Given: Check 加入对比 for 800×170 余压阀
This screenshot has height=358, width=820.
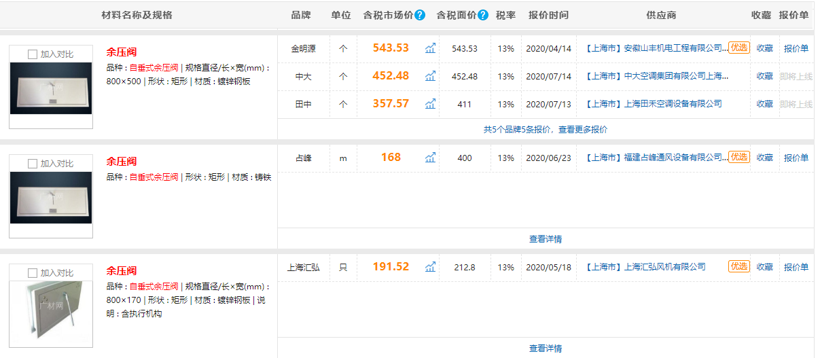Looking at the screenshot, I should [x=33, y=272].
